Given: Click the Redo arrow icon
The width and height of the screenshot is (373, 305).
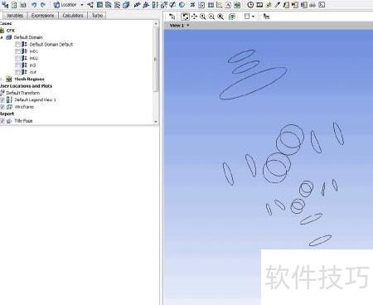Looking at the screenshot, I should [x=43, y=5].
